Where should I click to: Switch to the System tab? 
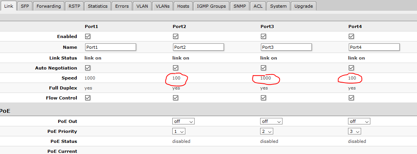278,6
